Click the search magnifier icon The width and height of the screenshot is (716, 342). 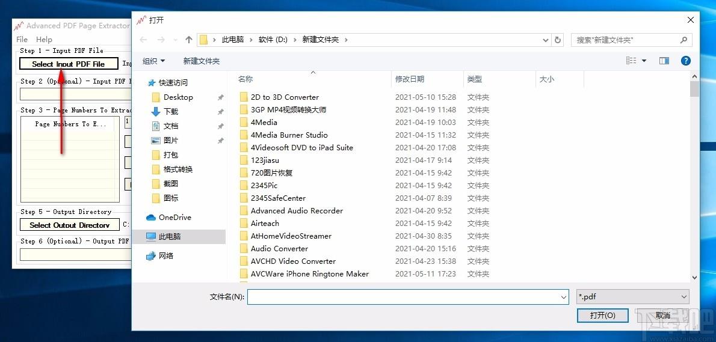pos(684,40)
